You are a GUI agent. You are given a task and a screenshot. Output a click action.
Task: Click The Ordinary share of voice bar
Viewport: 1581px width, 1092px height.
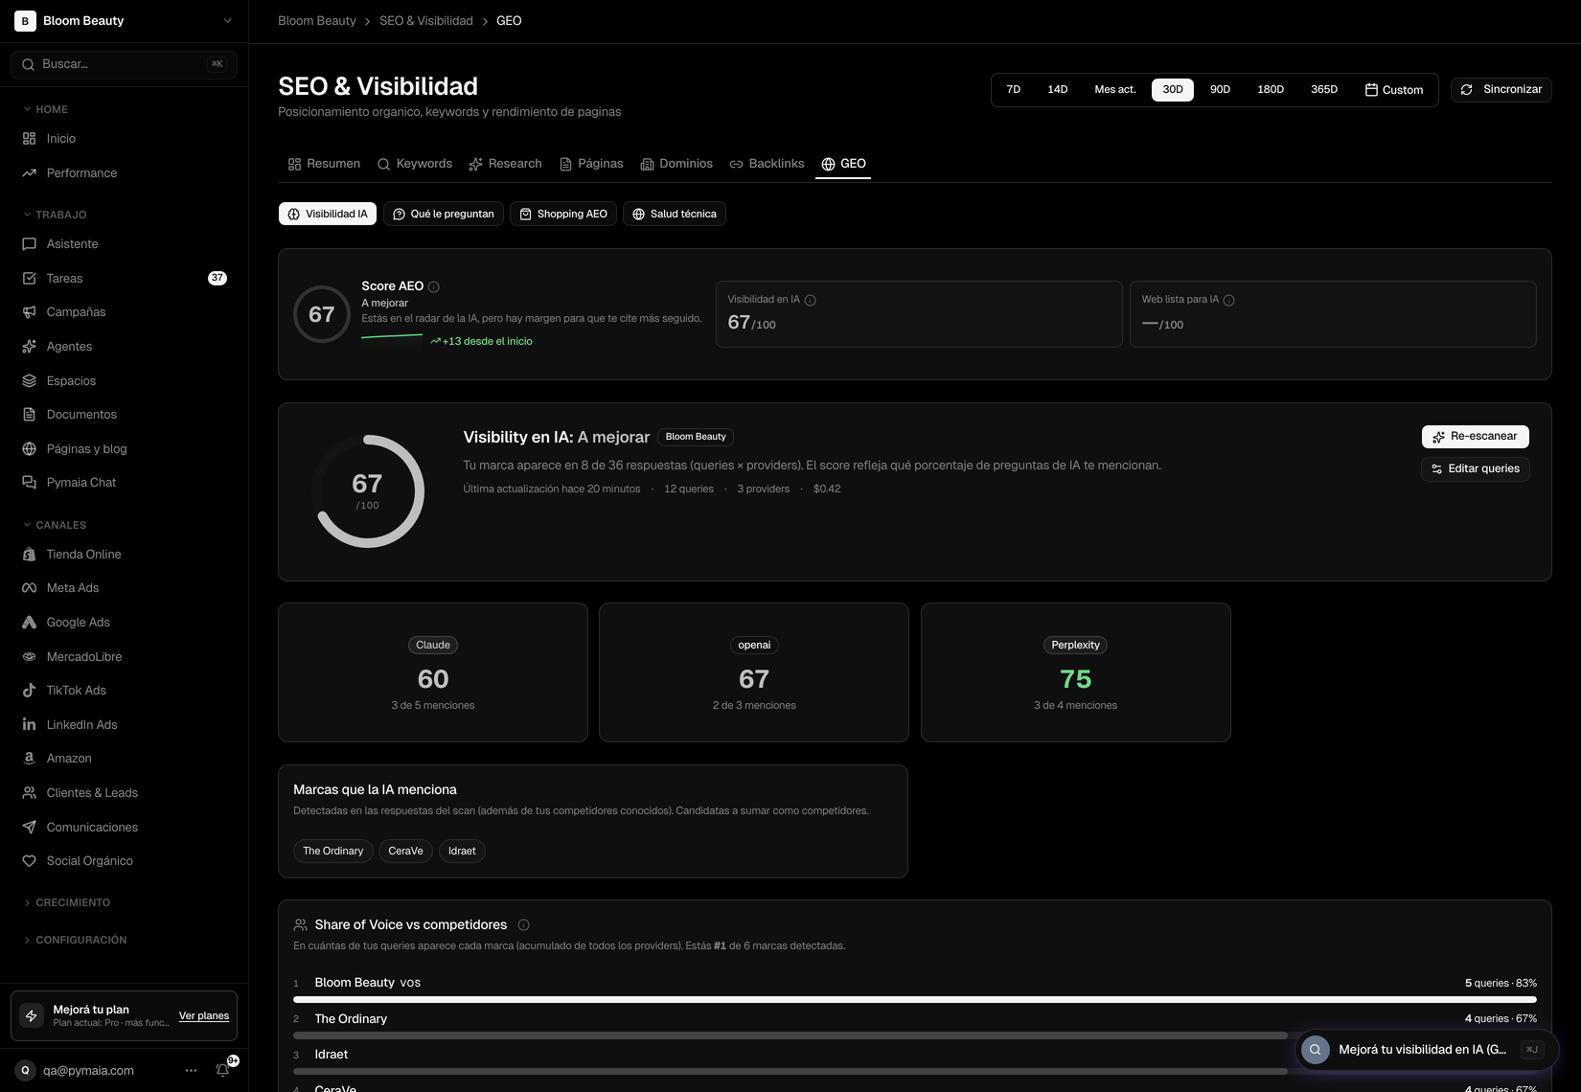pyautogui.click(x=790, y=1035)
